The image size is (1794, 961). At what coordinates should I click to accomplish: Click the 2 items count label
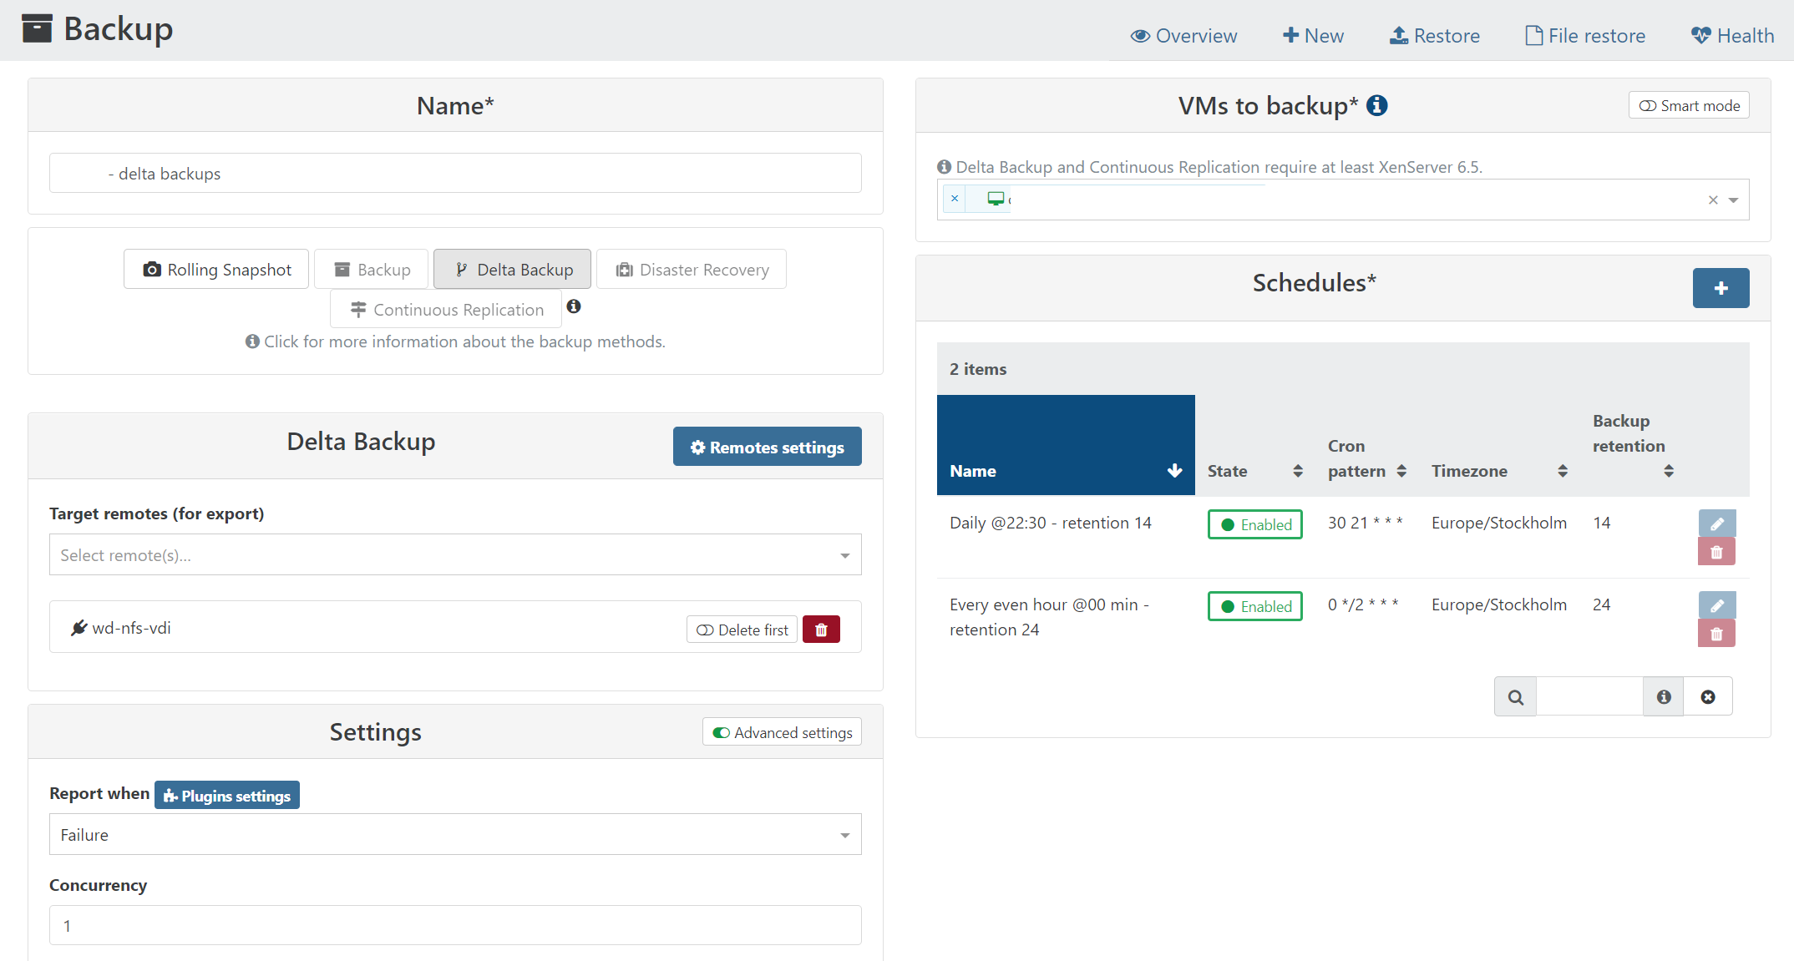click(978, 369)
